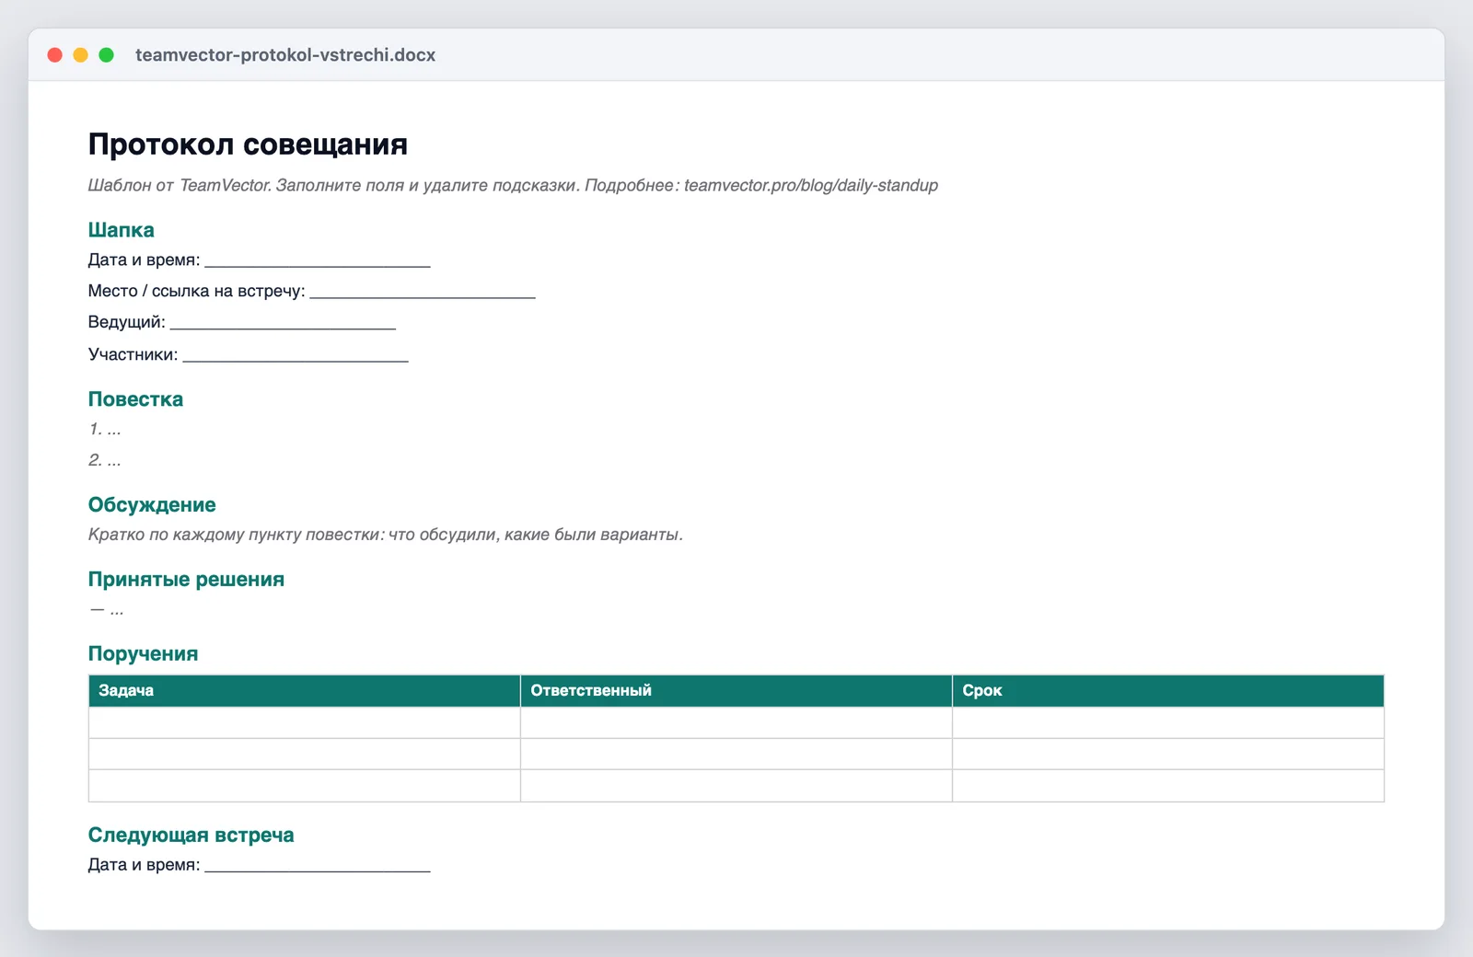This screenshot has width=1473, height=957.
Task: Click agenda item "1. ..."
Action: point(105,429)
